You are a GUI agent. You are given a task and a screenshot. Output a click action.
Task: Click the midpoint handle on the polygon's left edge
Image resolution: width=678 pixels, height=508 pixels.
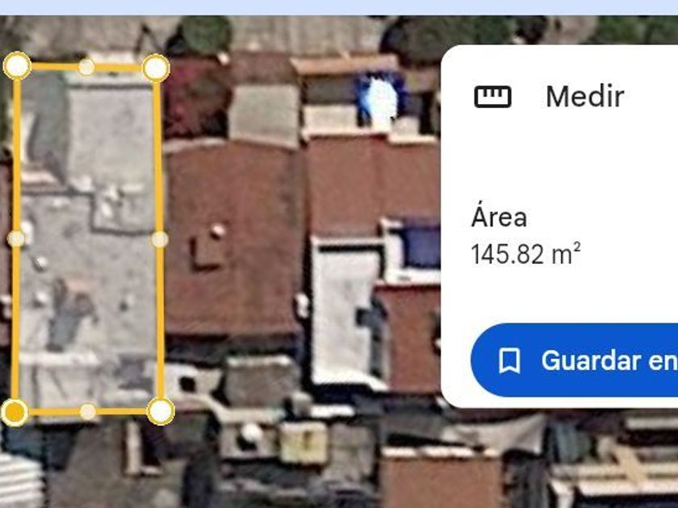[16, 239]
